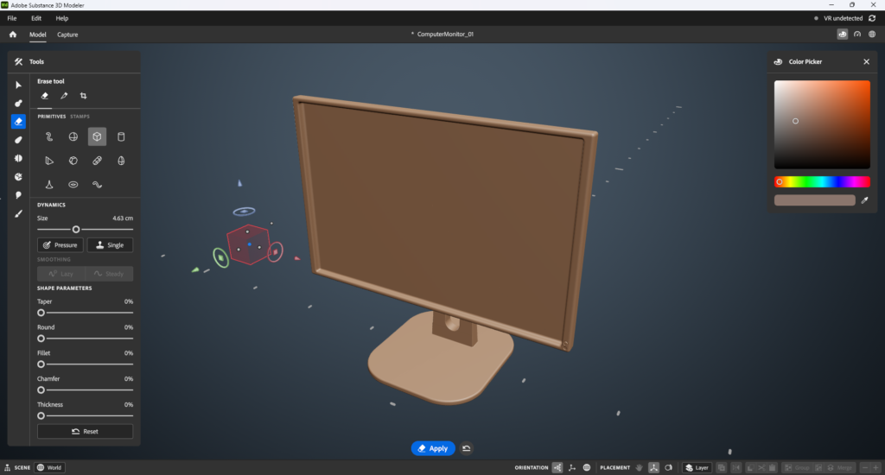
Task: Click the current color preview swatch
Action: (x=814, y=200)
